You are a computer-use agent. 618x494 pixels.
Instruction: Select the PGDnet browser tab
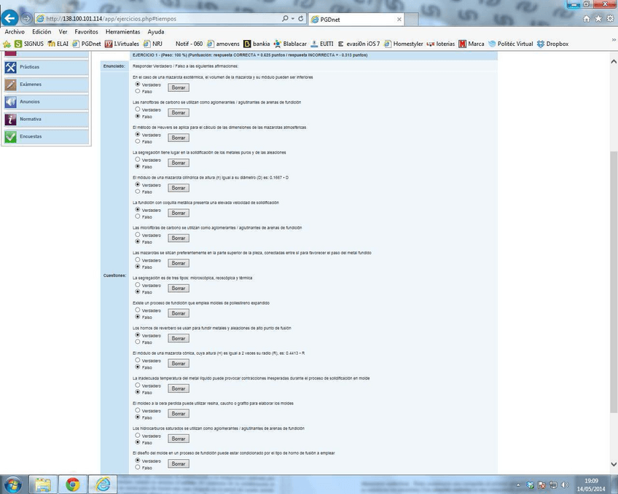point(356,19)
